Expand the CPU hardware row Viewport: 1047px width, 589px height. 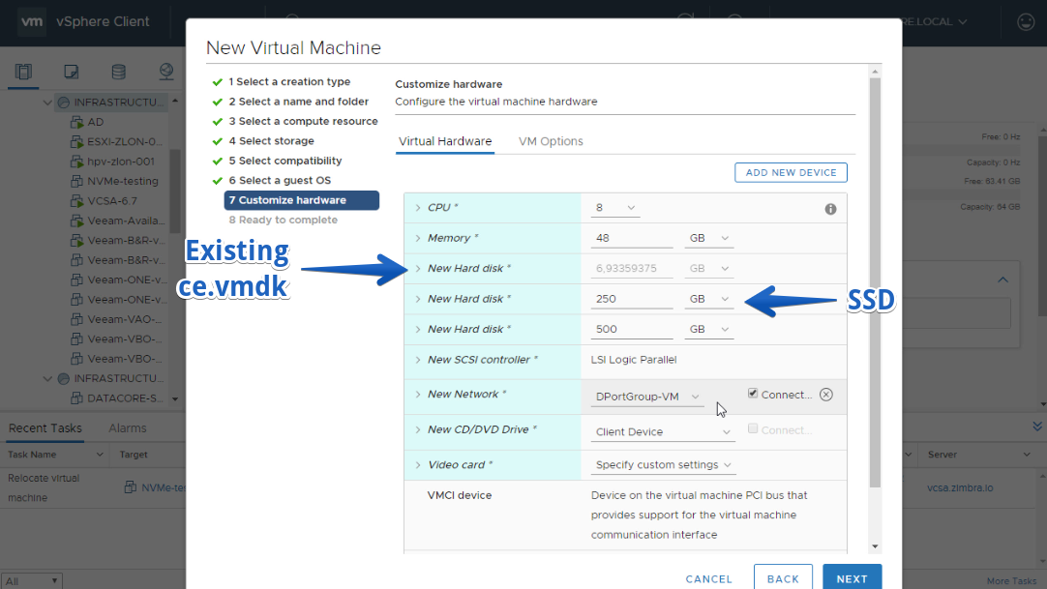point(418,208)
